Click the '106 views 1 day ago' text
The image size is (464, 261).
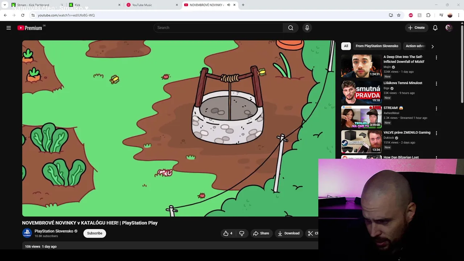tap(41, 246)
